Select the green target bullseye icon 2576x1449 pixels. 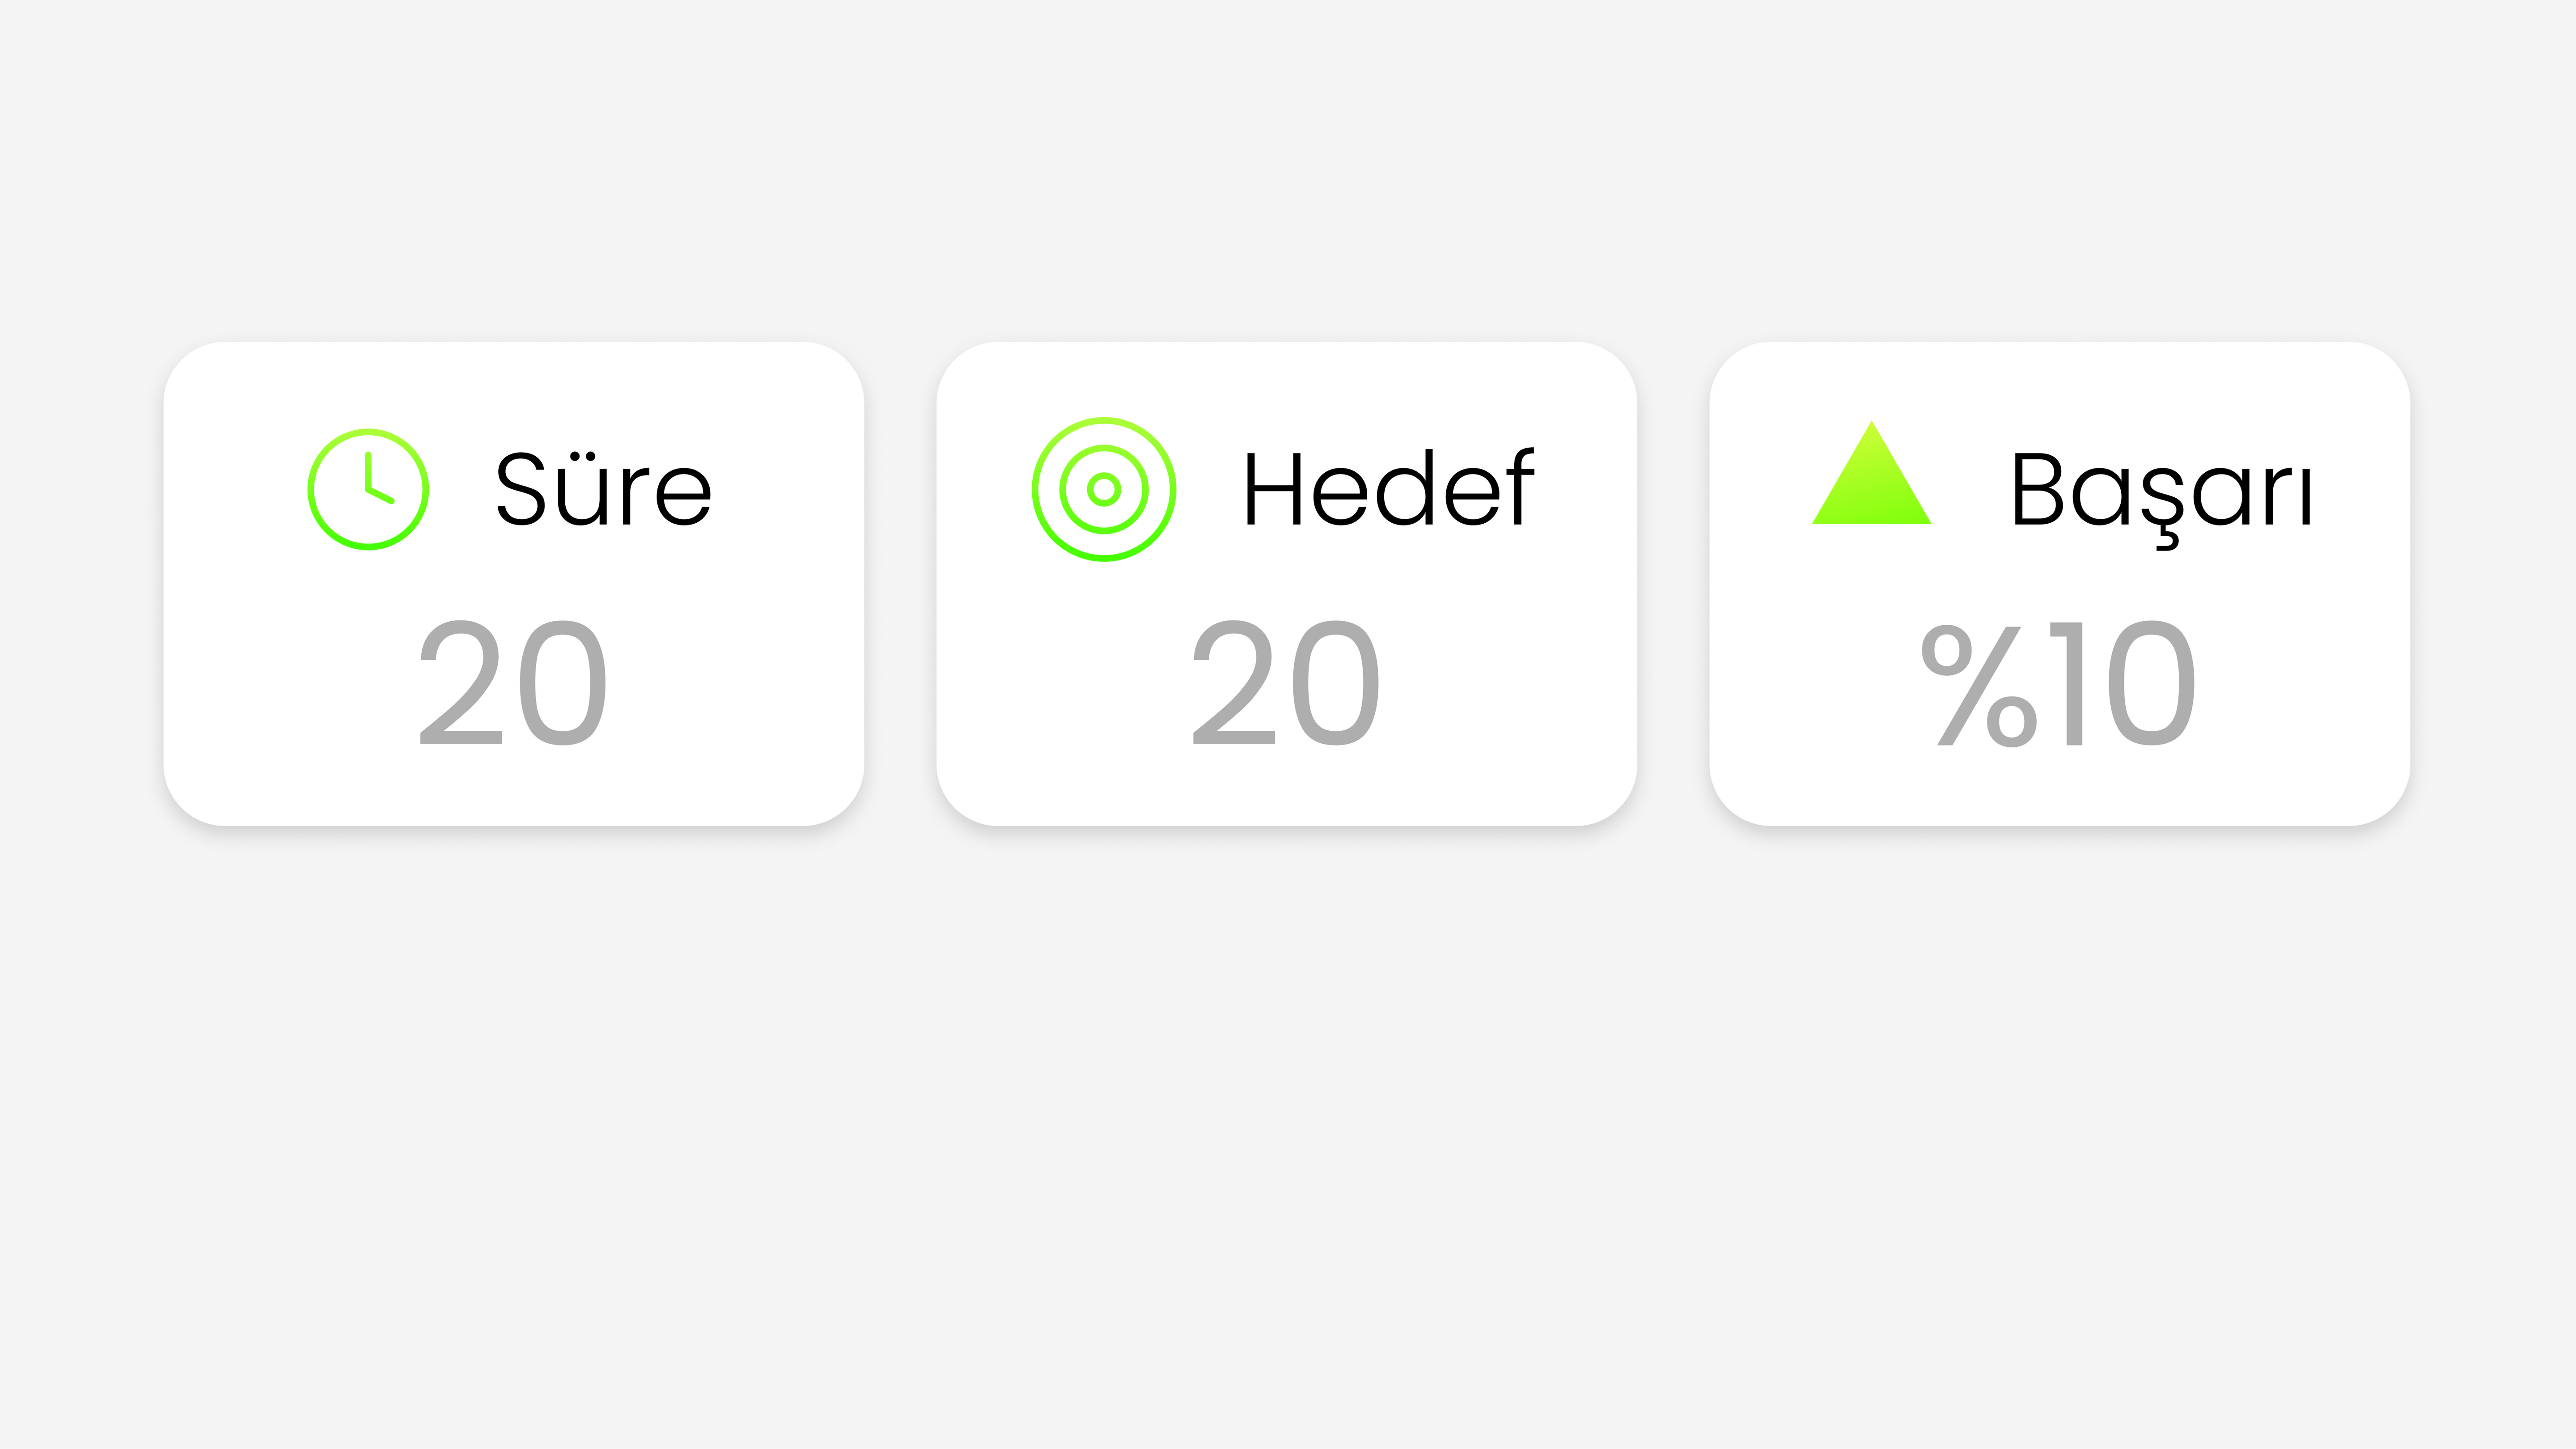(1104, 489)
